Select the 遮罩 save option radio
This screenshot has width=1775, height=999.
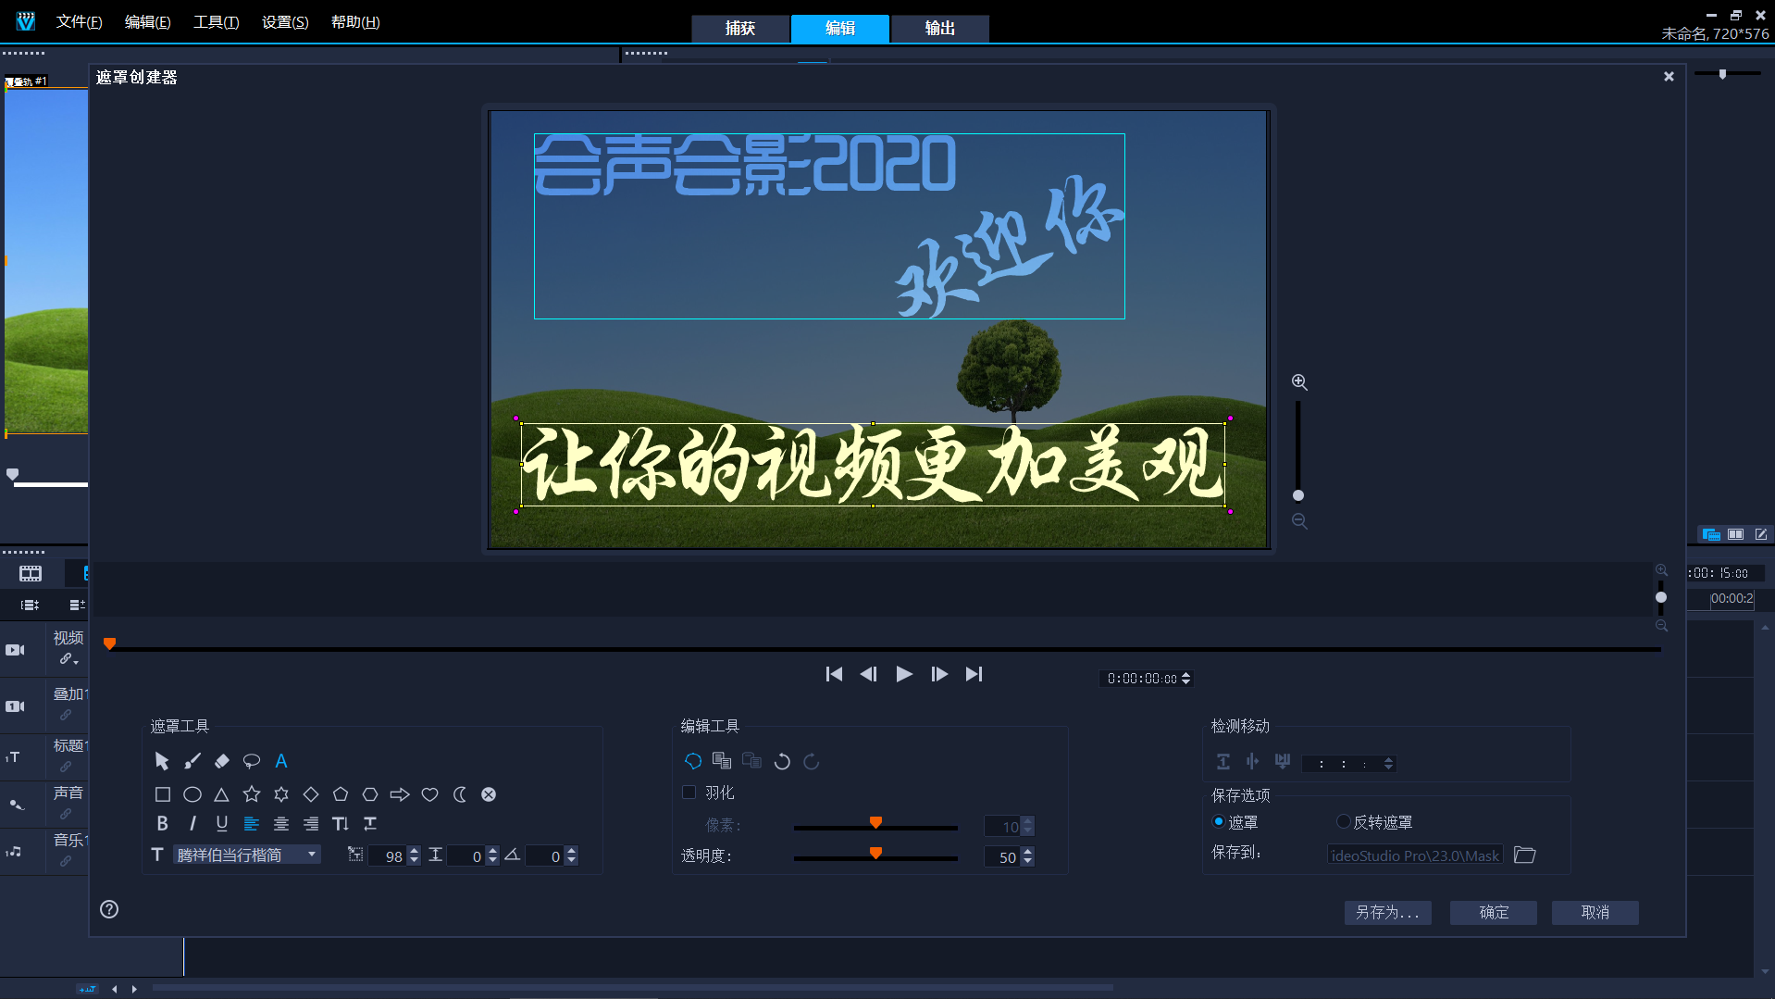tap(1219, 821)
